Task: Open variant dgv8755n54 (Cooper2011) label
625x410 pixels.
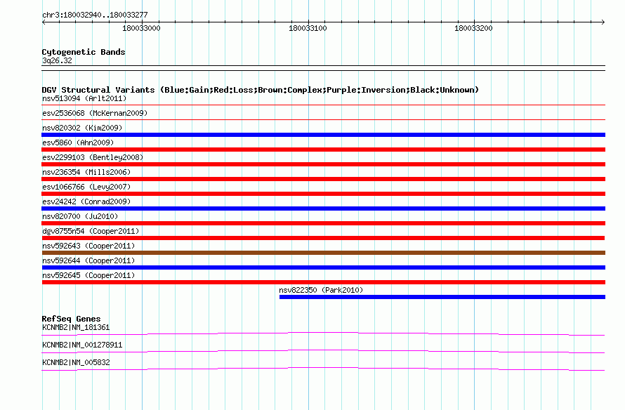Action: tap(91, 231)
